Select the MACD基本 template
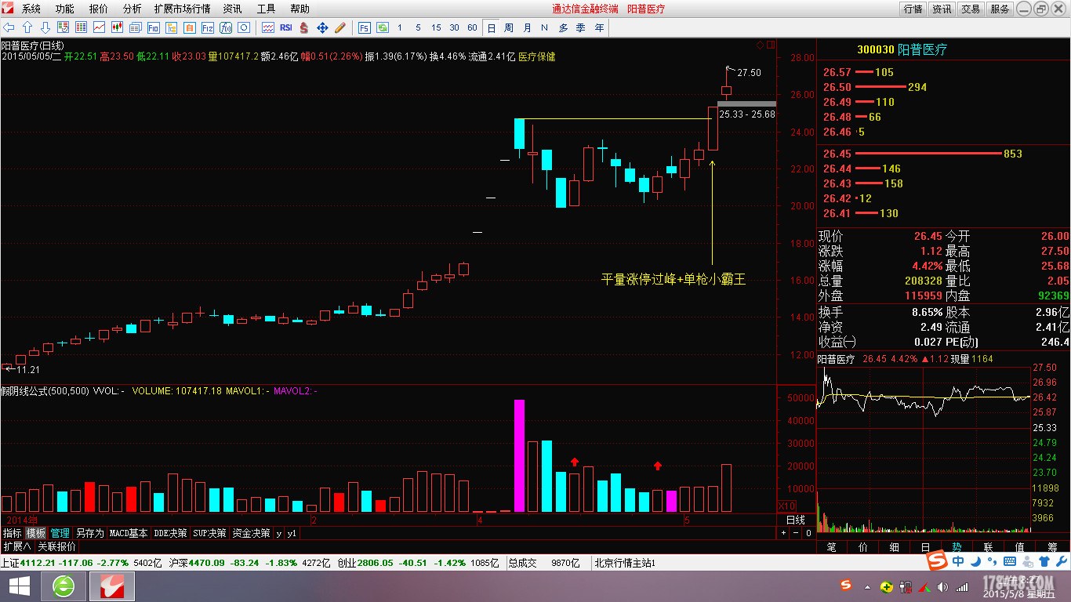The image size is (1071, 602). tap(129, 533)
